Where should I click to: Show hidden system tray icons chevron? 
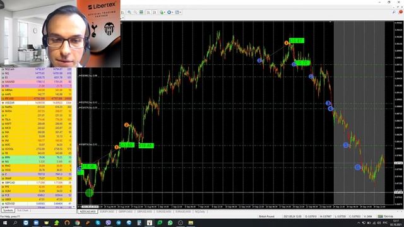(x=359, y=223)
